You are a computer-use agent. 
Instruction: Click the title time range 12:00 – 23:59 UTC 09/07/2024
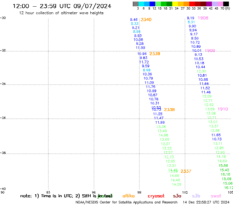coord(62,6)
